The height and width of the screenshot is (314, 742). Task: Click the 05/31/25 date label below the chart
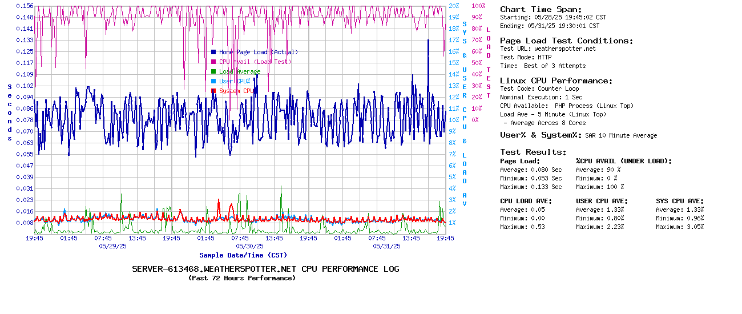click(x=387, y=246)
